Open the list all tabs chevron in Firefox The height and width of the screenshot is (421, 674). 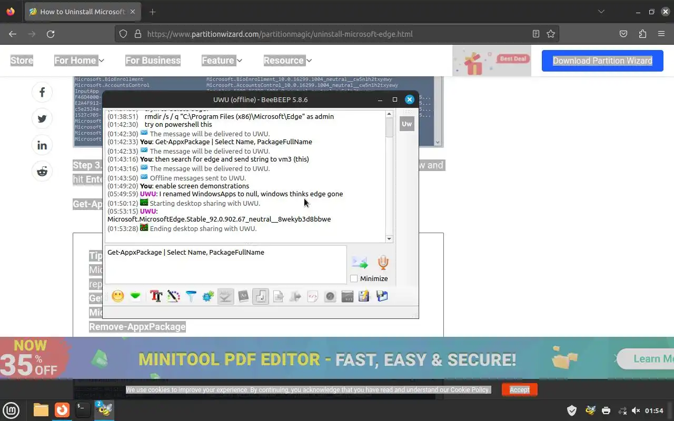coord(601,12)
